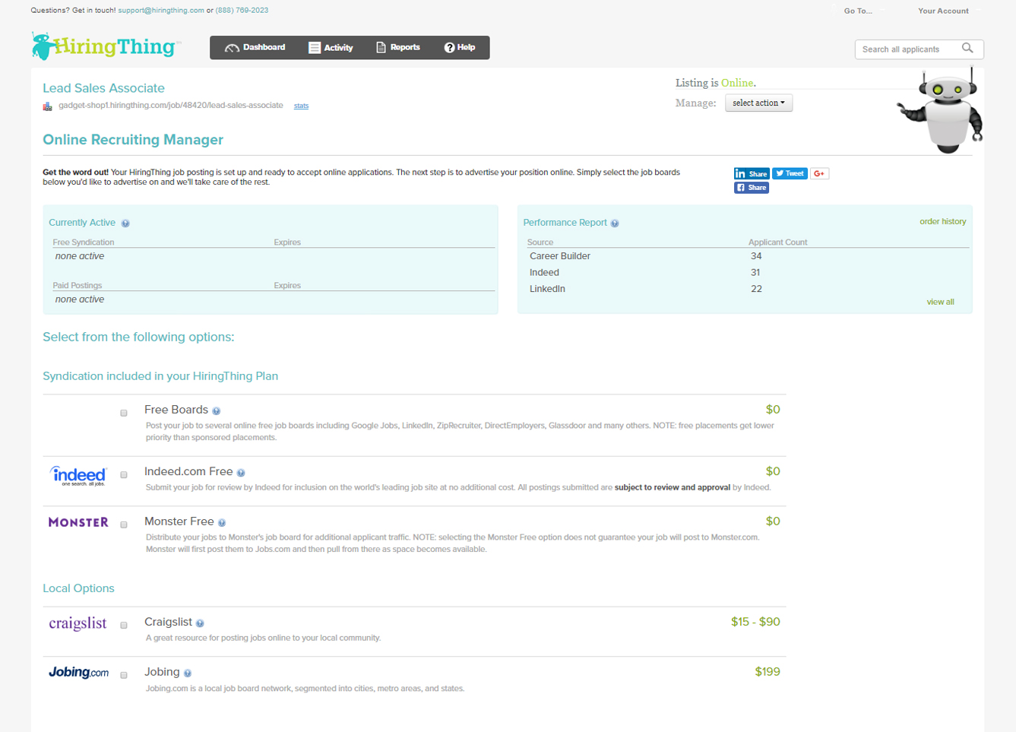1016x732 pixels.
Task: Click the robot mascot image
Action: pos(941,111)
